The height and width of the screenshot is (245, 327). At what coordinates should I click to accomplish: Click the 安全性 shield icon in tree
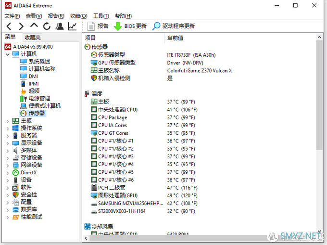(16, 195)
